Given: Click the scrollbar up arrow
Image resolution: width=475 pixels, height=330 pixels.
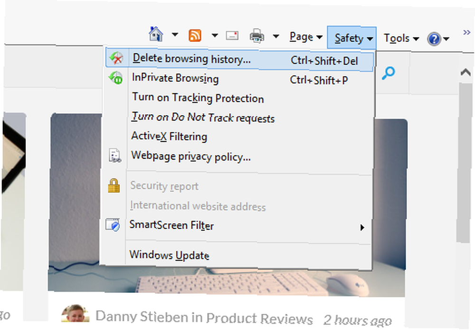Looking at the screenshot, I should tap(465, 72).
